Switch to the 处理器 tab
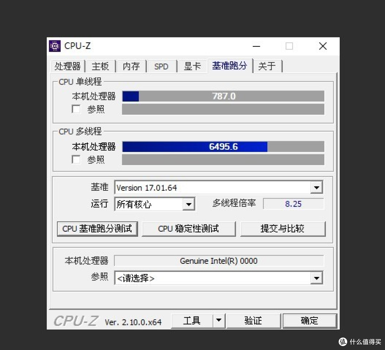This screenshot has height=350, width=385. 67,66
